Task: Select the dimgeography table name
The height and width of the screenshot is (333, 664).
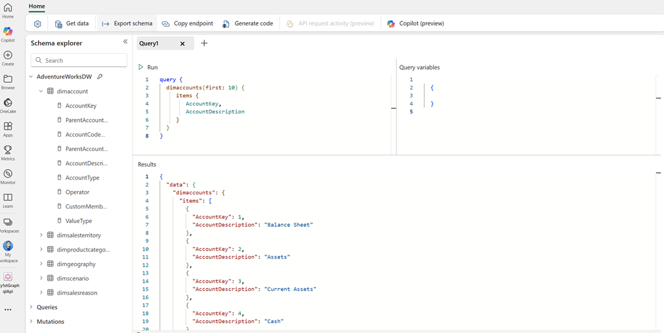Action: (77, 264)
